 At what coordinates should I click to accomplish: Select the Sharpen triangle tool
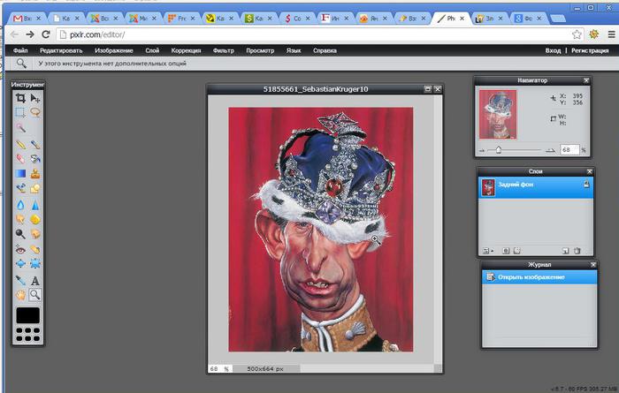click(x=35, y=205)
